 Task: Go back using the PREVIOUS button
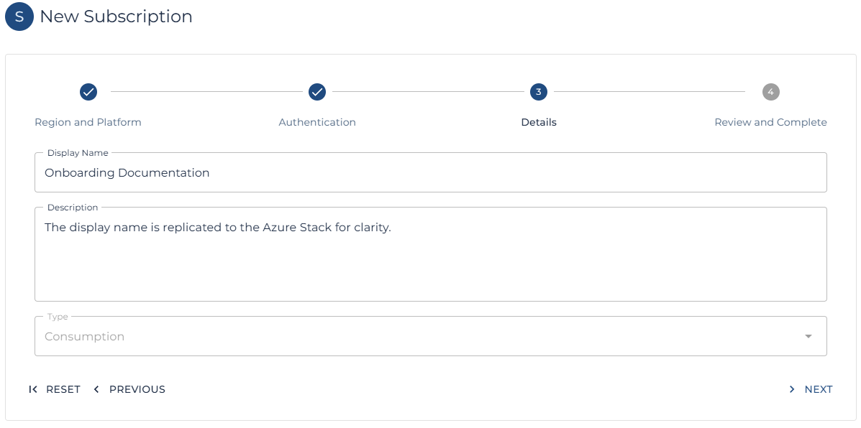[137, 389]
